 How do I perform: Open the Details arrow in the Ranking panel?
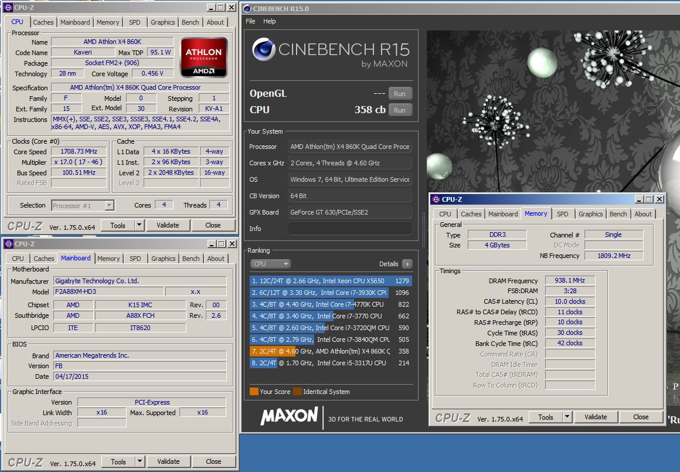[407, 264]
